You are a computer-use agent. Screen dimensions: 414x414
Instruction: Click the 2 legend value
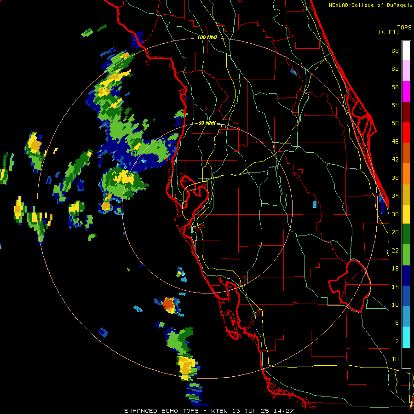[397, 341]
